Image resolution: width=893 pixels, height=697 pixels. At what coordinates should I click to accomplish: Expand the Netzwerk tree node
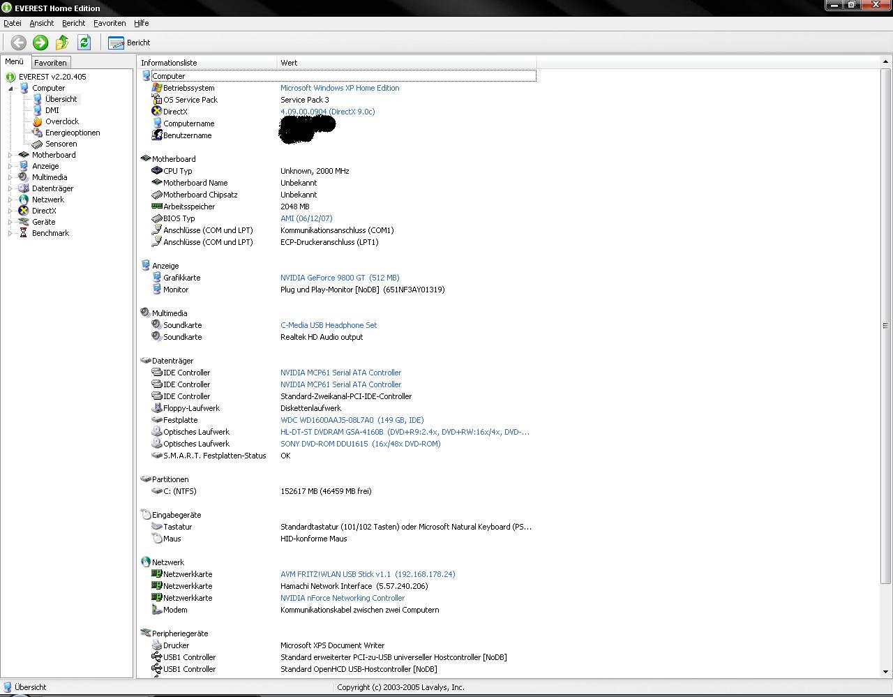(10, 200)
